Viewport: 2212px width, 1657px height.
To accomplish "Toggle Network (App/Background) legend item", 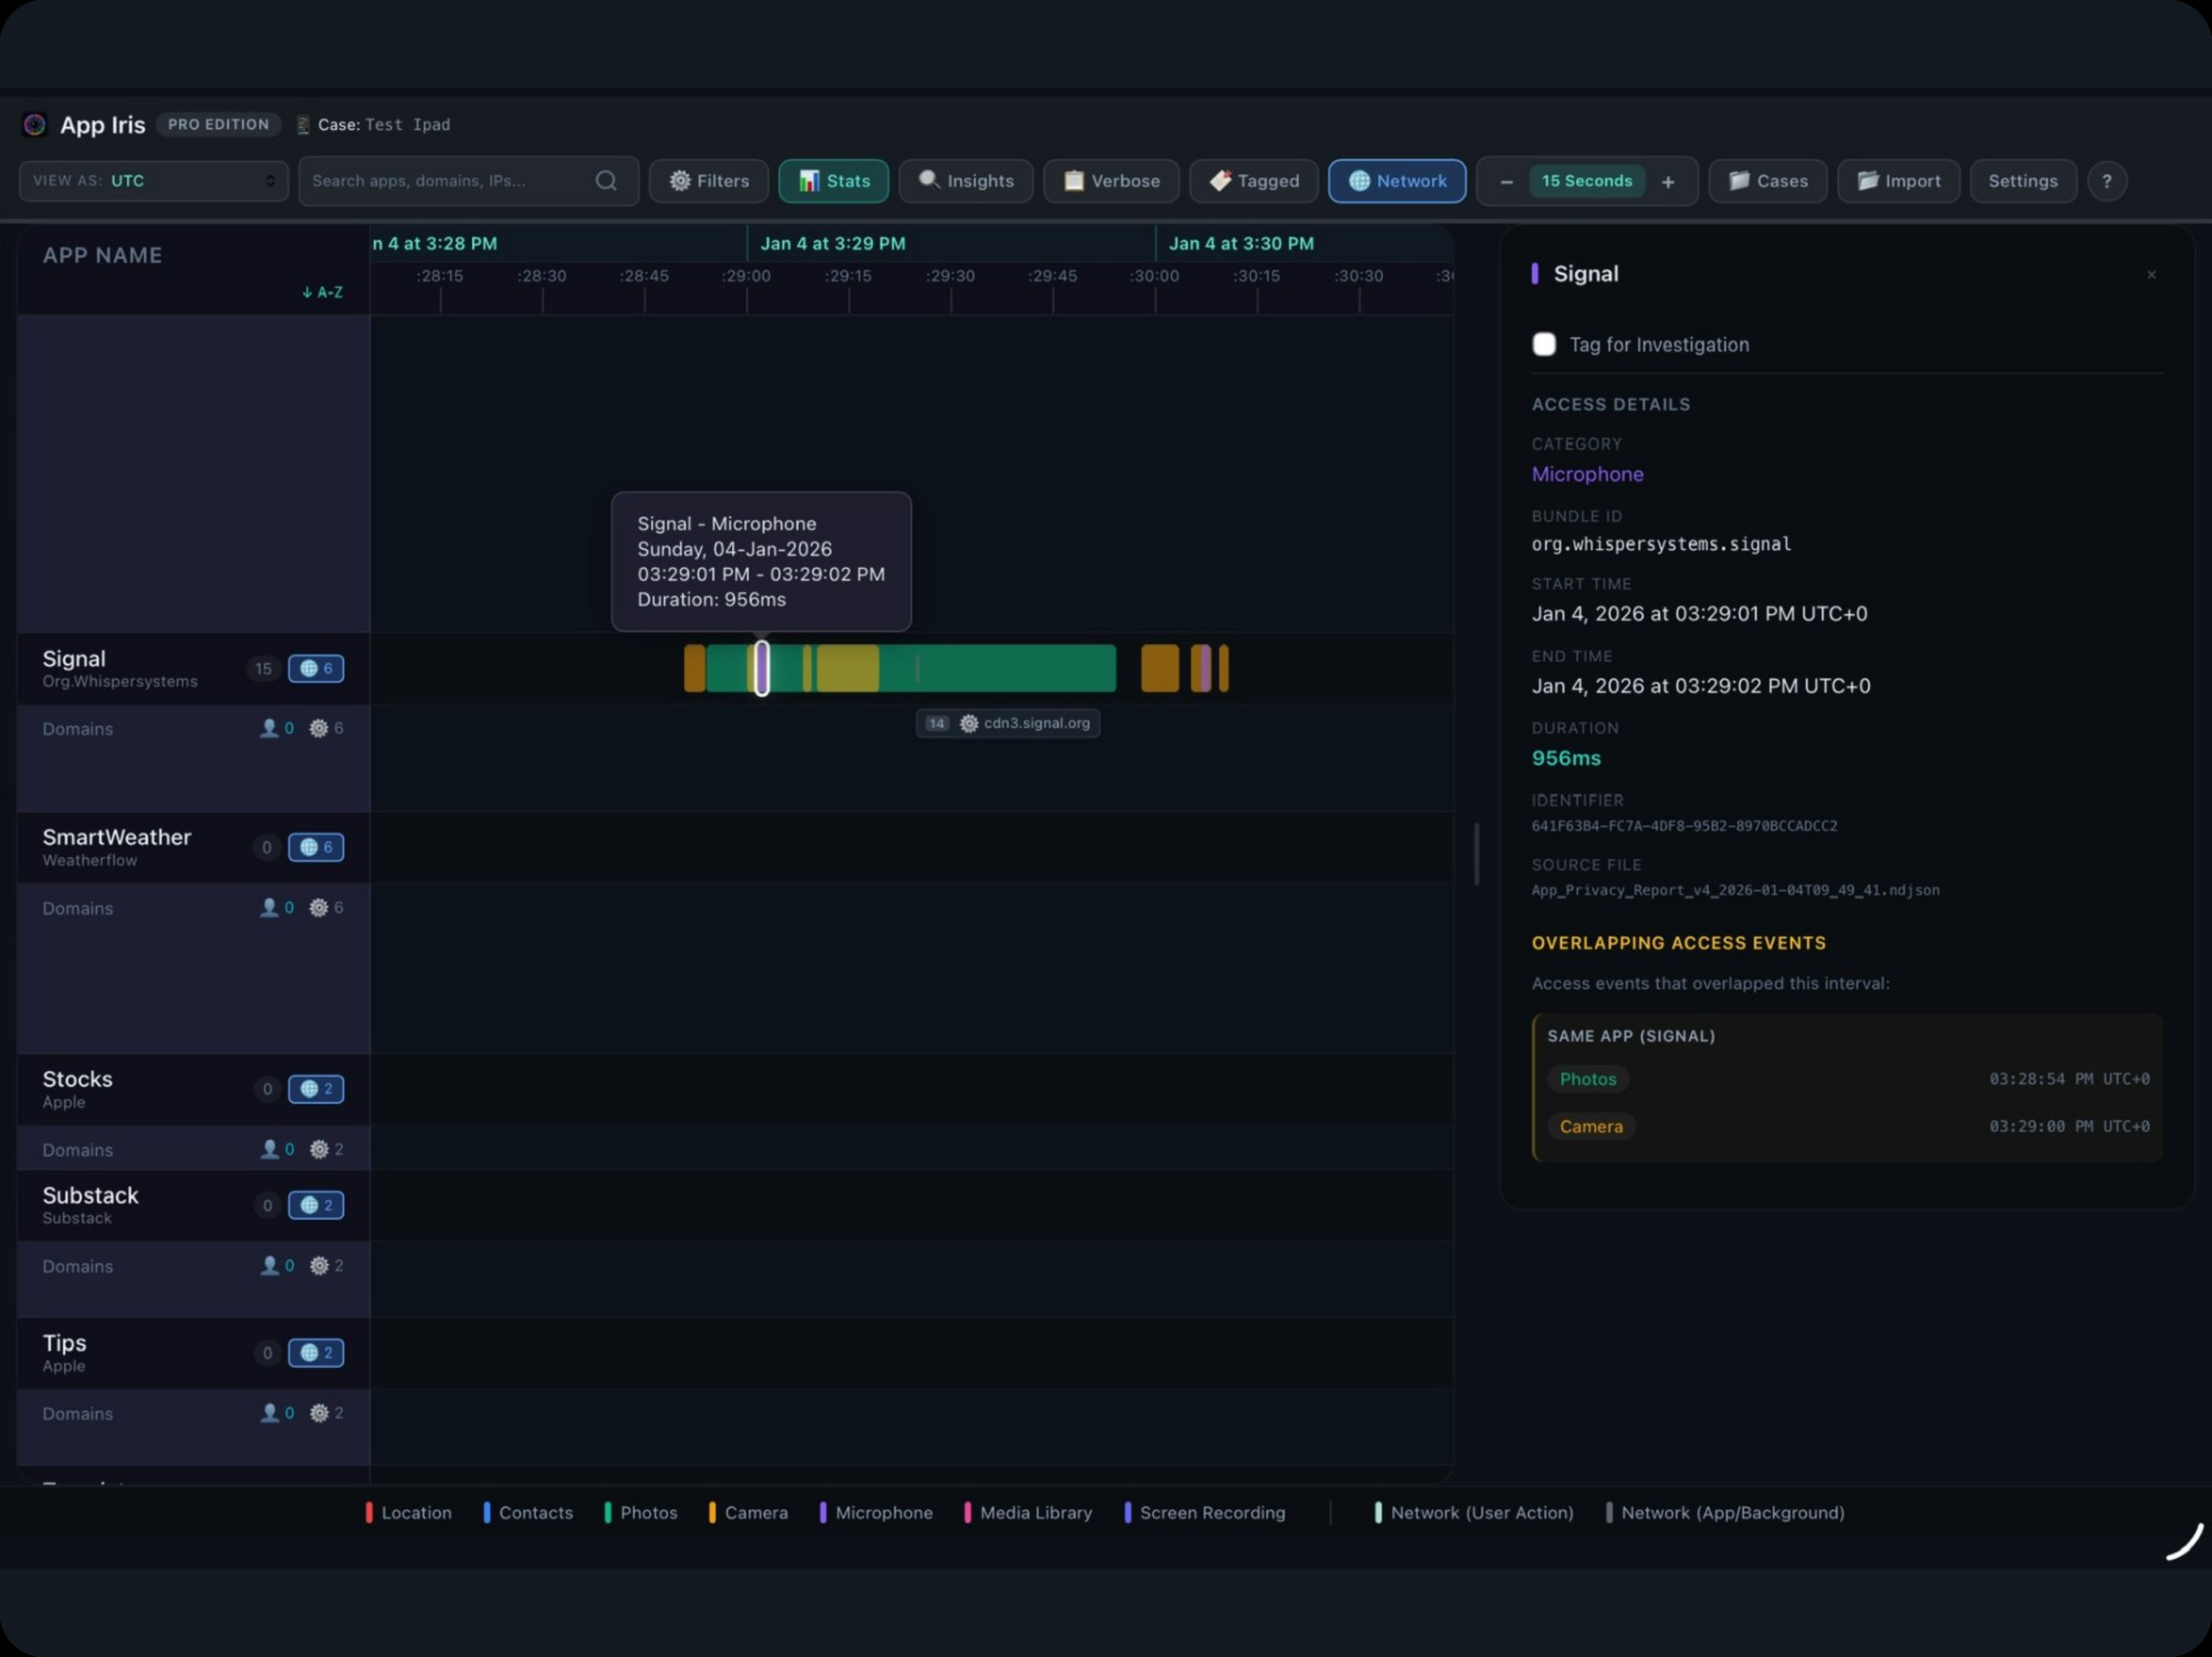I will click(x=1725, y=1513).
